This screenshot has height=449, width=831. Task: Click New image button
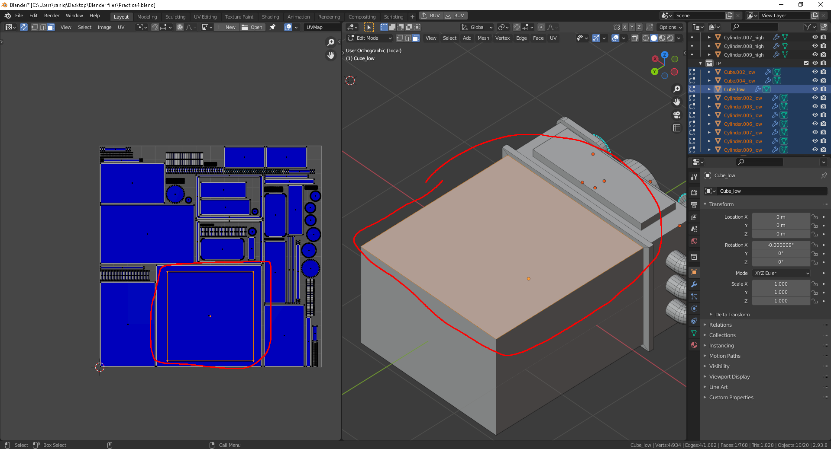coord(226,27)
